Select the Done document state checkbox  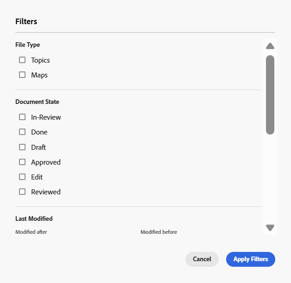22,132
